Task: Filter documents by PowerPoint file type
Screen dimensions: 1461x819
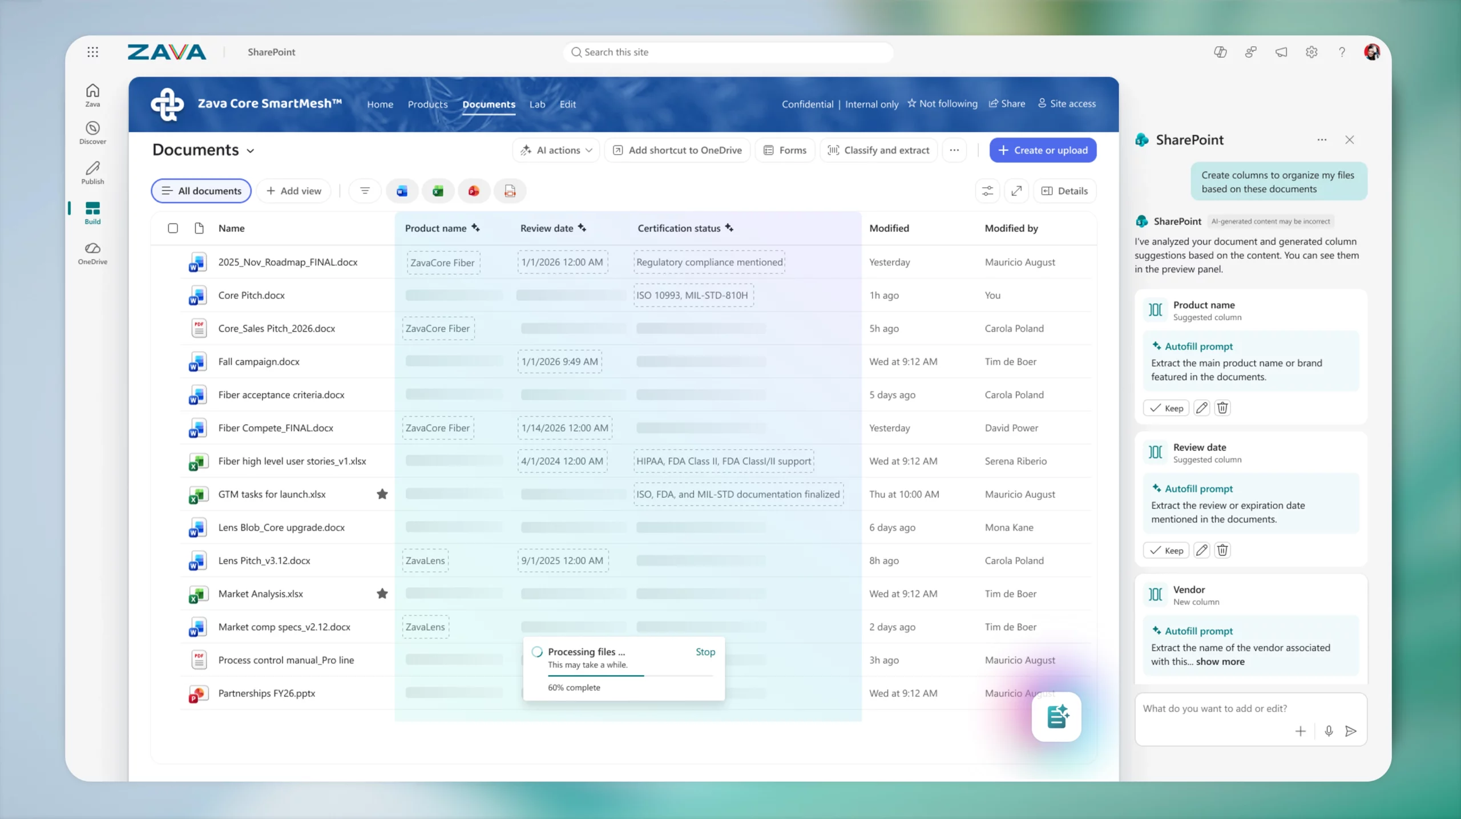Action: [x=474, y=191]
